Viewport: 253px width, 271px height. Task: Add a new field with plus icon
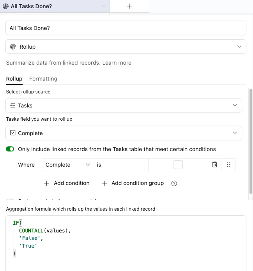click(x=129, y=6)
